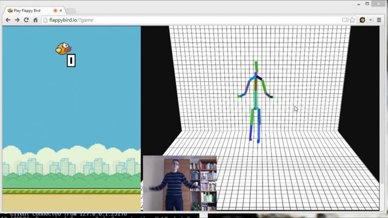The height and width of the screenshot is (218, 388).
Task: Maximize the Chrome window
Action: [367, 4]
